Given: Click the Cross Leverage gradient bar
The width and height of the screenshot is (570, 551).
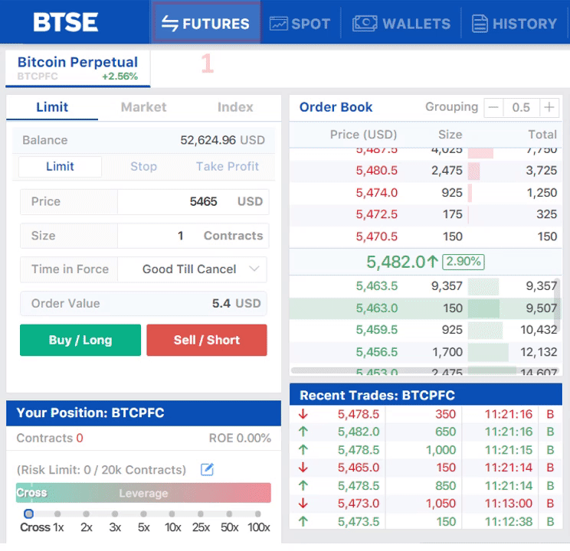Looking at the screenshot, I should pos(143,493).
